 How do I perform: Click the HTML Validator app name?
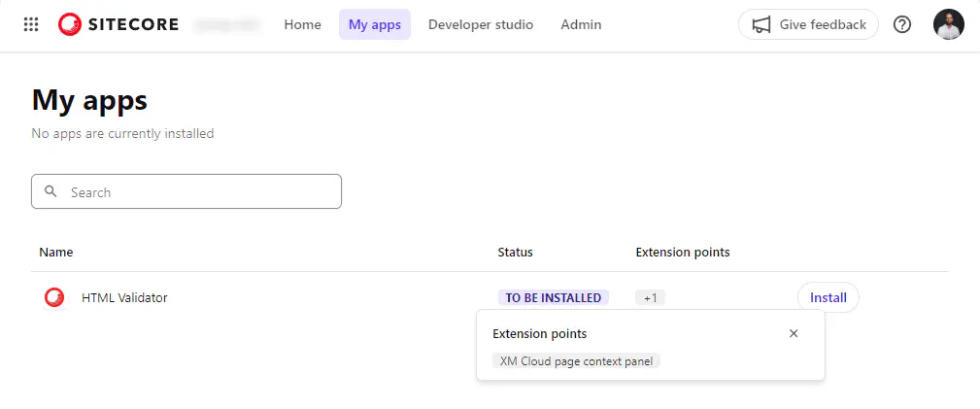[124, 297]
